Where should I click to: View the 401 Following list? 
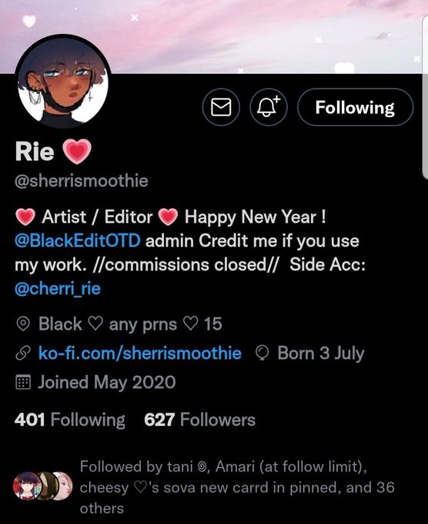[70, 420]
